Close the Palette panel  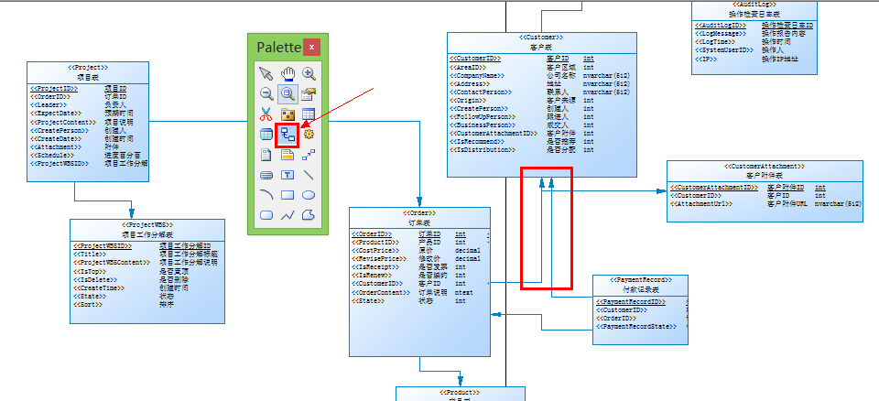tap(311, 47)
